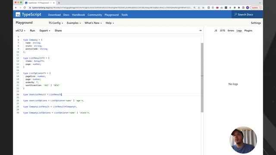Click the browser address bar URL
The image size is (276, 155).
tap(112, 8)
